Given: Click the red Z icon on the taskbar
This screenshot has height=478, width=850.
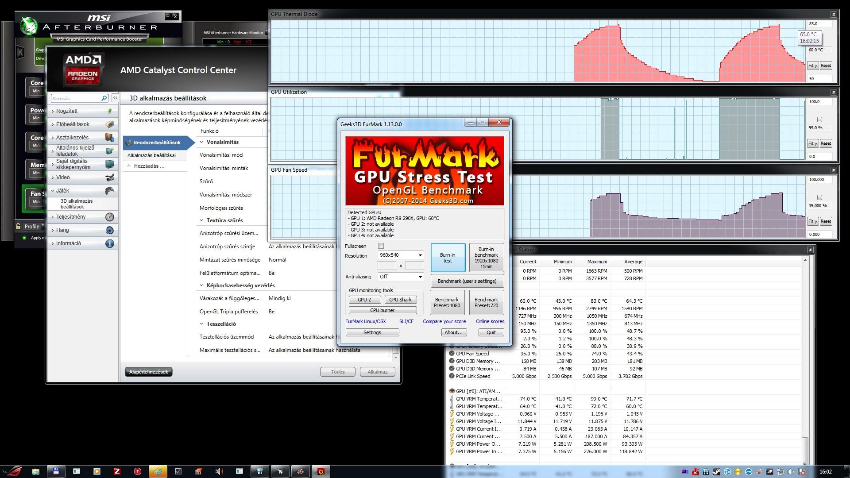Looking at the screenshot, I should tap(117, 471).
